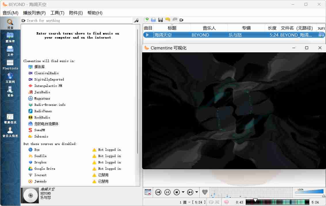Open the 音乐(M) menu

10,13
